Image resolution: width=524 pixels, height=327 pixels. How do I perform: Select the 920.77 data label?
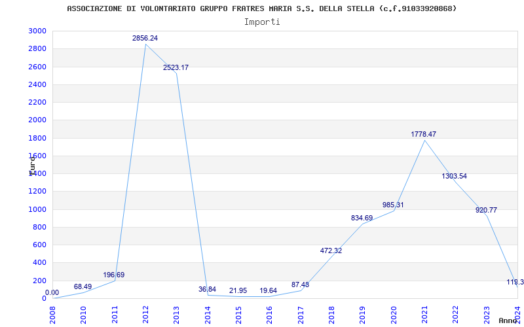(x=486, y=210)
